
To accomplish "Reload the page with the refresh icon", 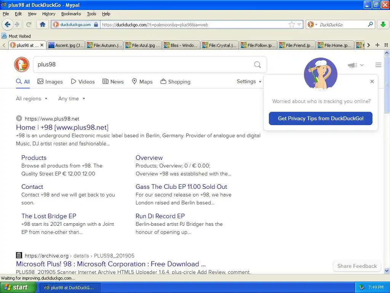I will (29, 24).
